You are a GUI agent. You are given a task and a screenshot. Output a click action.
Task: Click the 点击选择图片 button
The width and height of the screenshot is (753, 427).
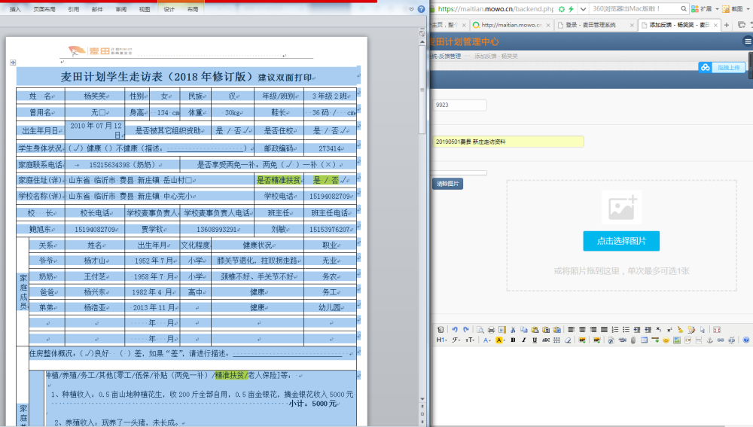[x=621, y=241]
